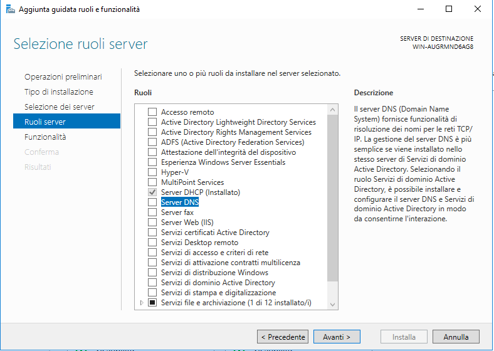494x351 pixels.
Task: Click the roles list scroll up arrow
Action: pos(332,110)
